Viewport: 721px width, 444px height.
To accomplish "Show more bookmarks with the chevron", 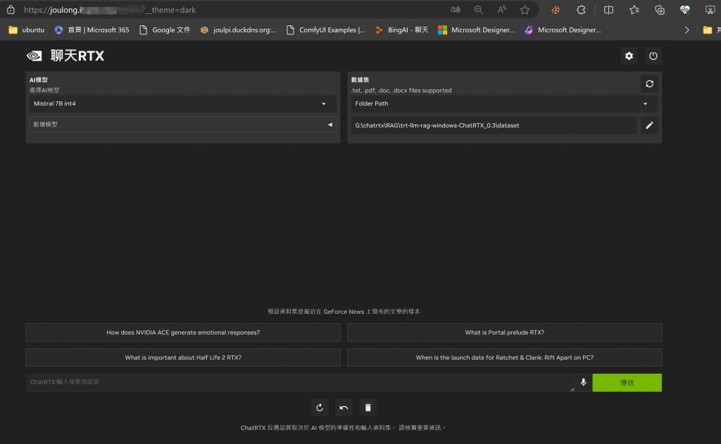I will [687, 30].
